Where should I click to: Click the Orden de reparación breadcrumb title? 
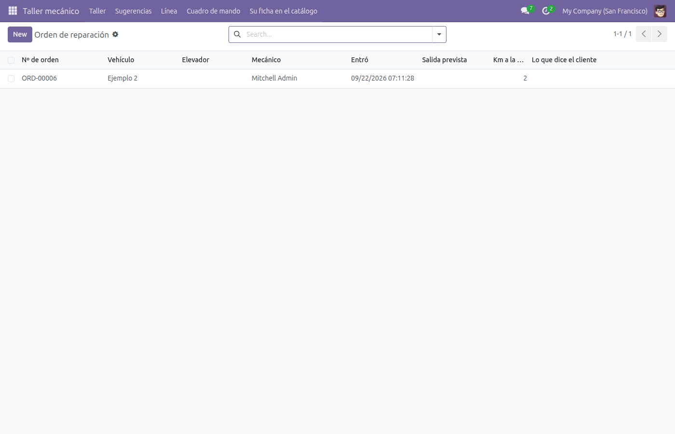point(71,35)
